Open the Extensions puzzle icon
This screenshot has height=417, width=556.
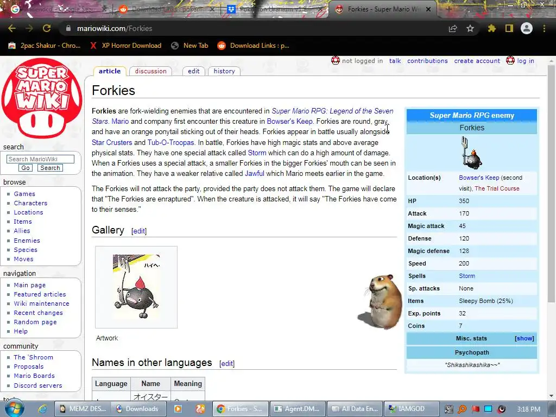pos(492,28)
